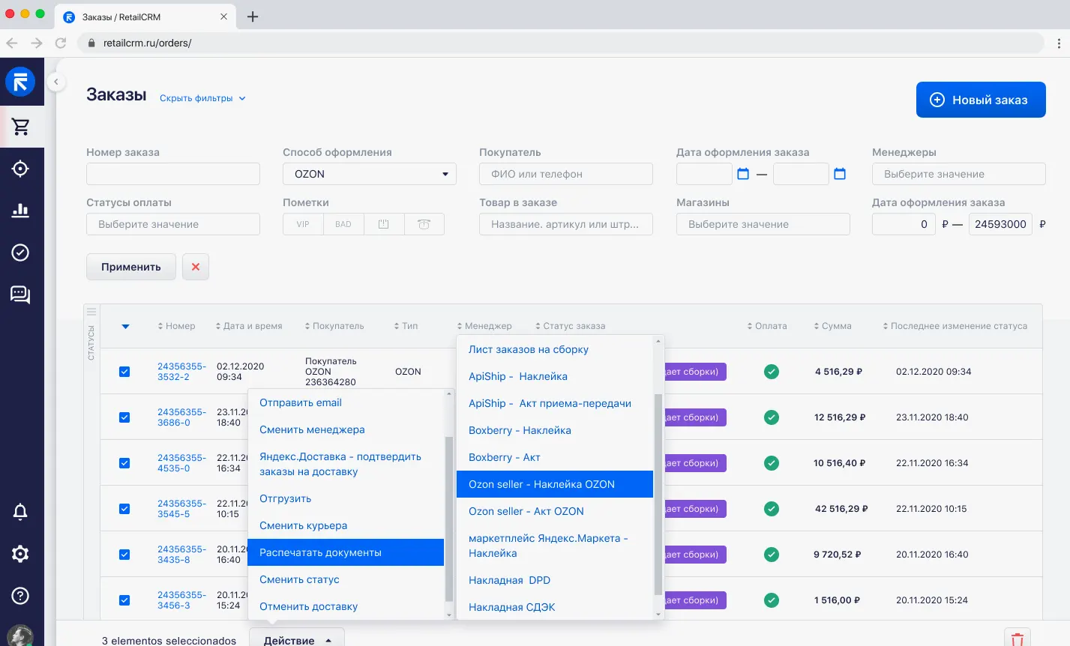Click the actions menu scrollbar

[x=449, y=519]
